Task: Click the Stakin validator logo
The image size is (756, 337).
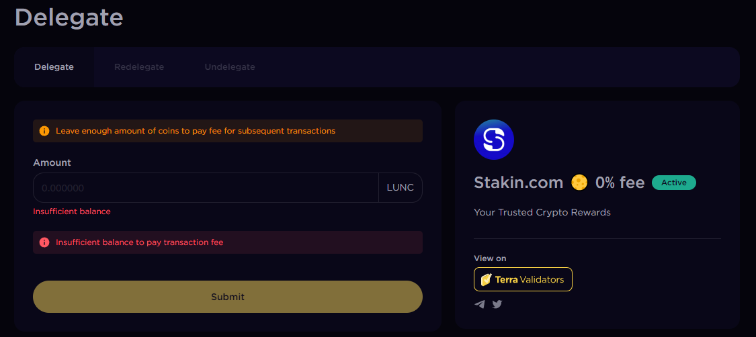Action: (x=494, y=140)
